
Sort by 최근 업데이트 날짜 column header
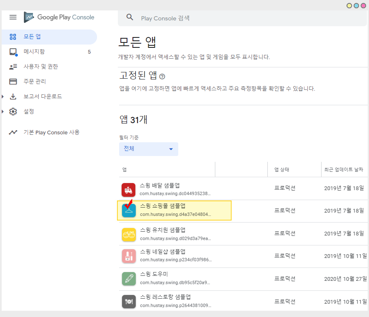pyautogui.click(x=343, y=170)
